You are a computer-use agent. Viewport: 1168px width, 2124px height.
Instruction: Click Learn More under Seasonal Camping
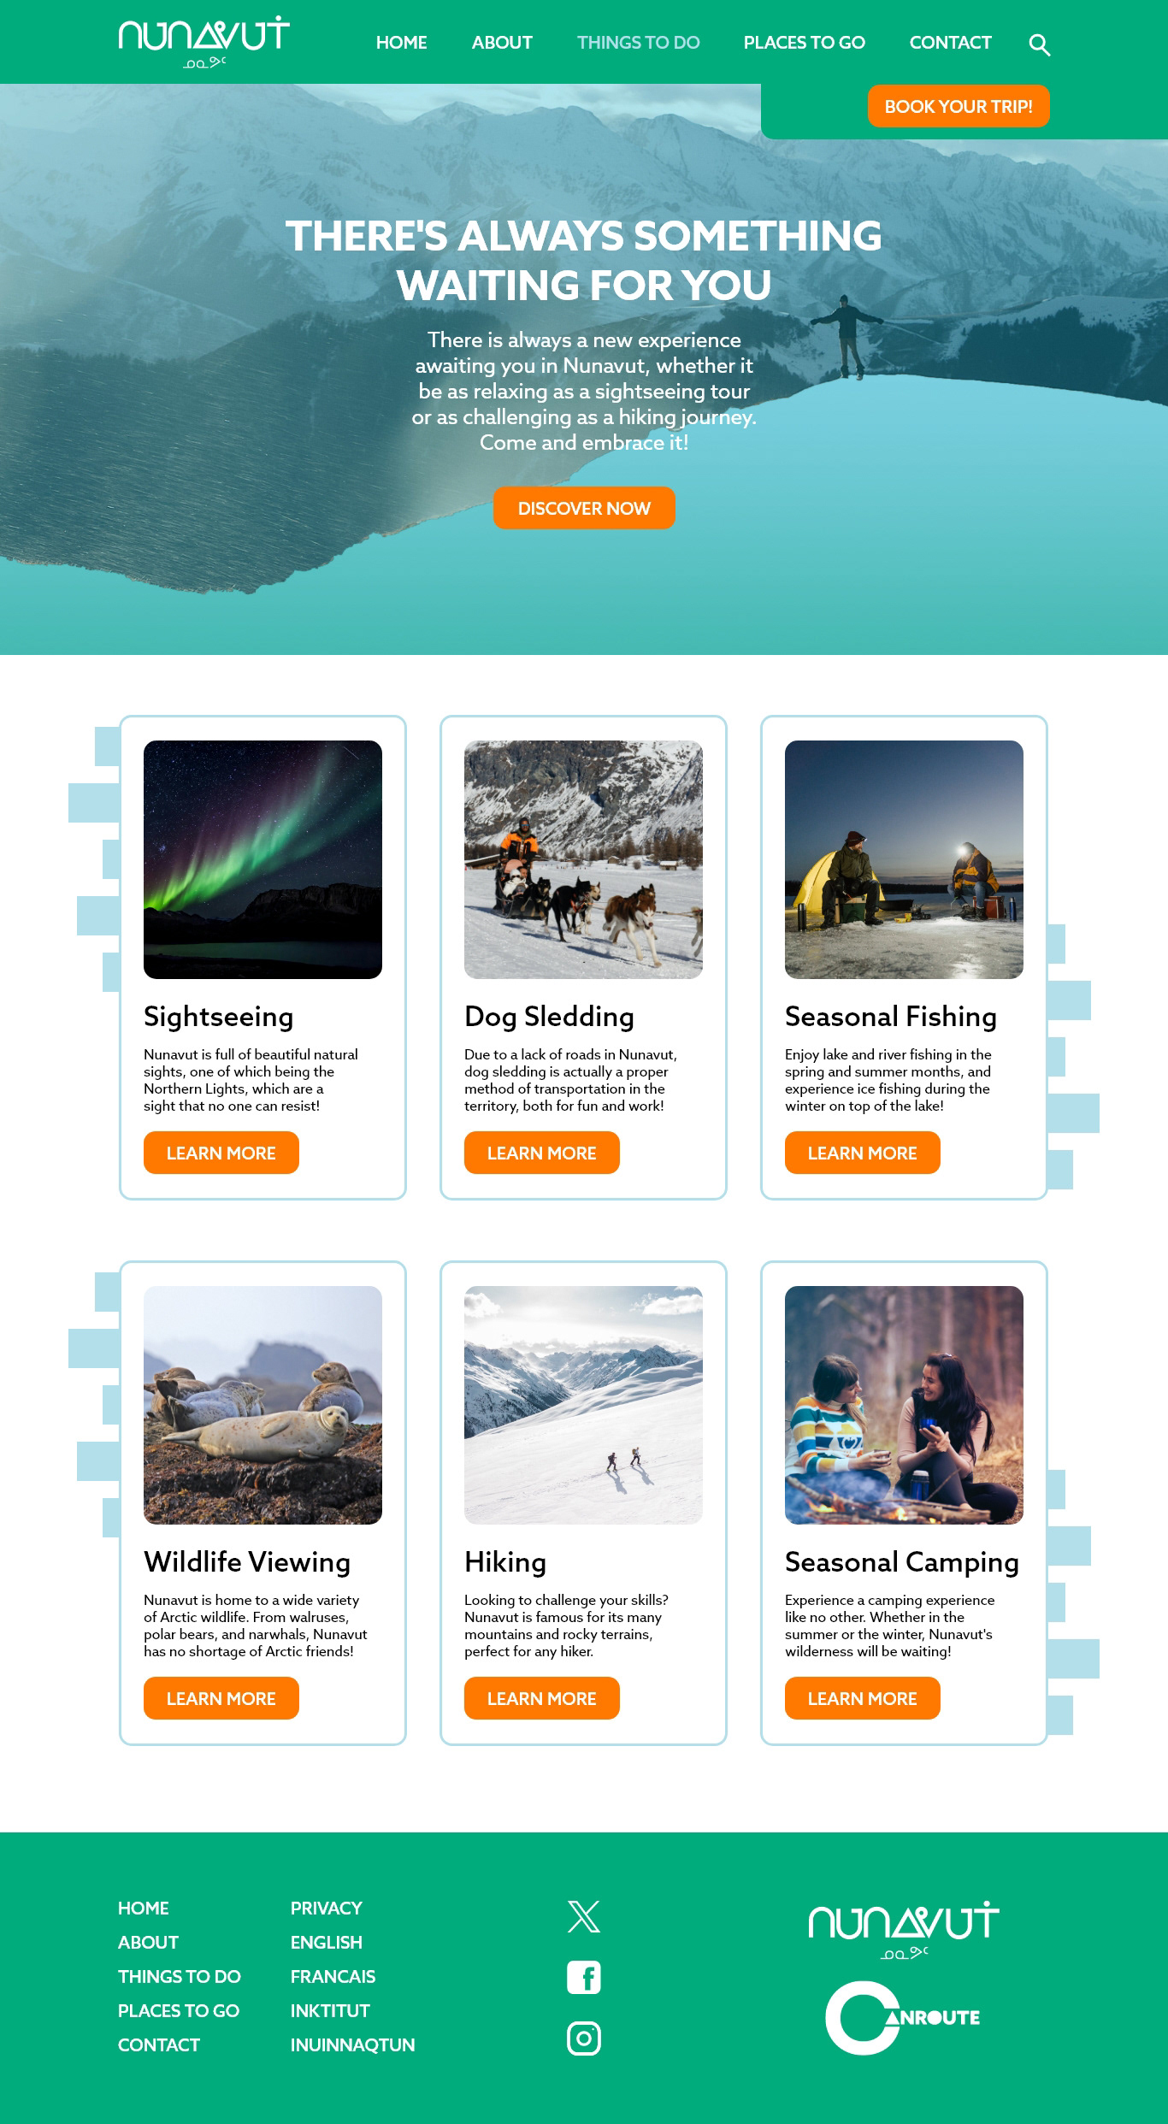click(863, 1698)
